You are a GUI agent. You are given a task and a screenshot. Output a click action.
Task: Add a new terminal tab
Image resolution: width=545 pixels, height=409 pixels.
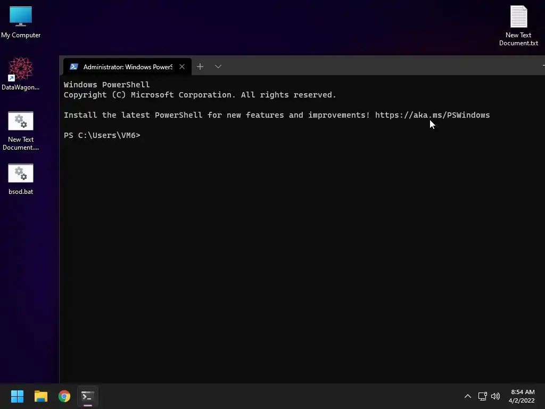tap(200, 67)
